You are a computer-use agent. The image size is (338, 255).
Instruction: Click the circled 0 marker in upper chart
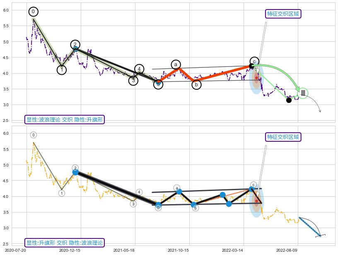pos(33,12)
